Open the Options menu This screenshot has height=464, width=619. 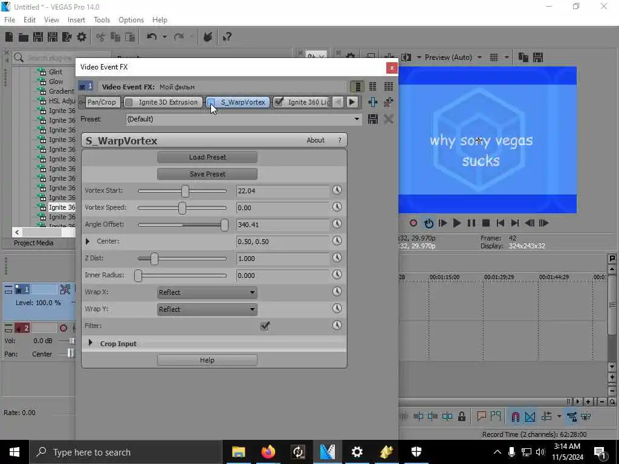pyautogui.click(x=131, y=20)
